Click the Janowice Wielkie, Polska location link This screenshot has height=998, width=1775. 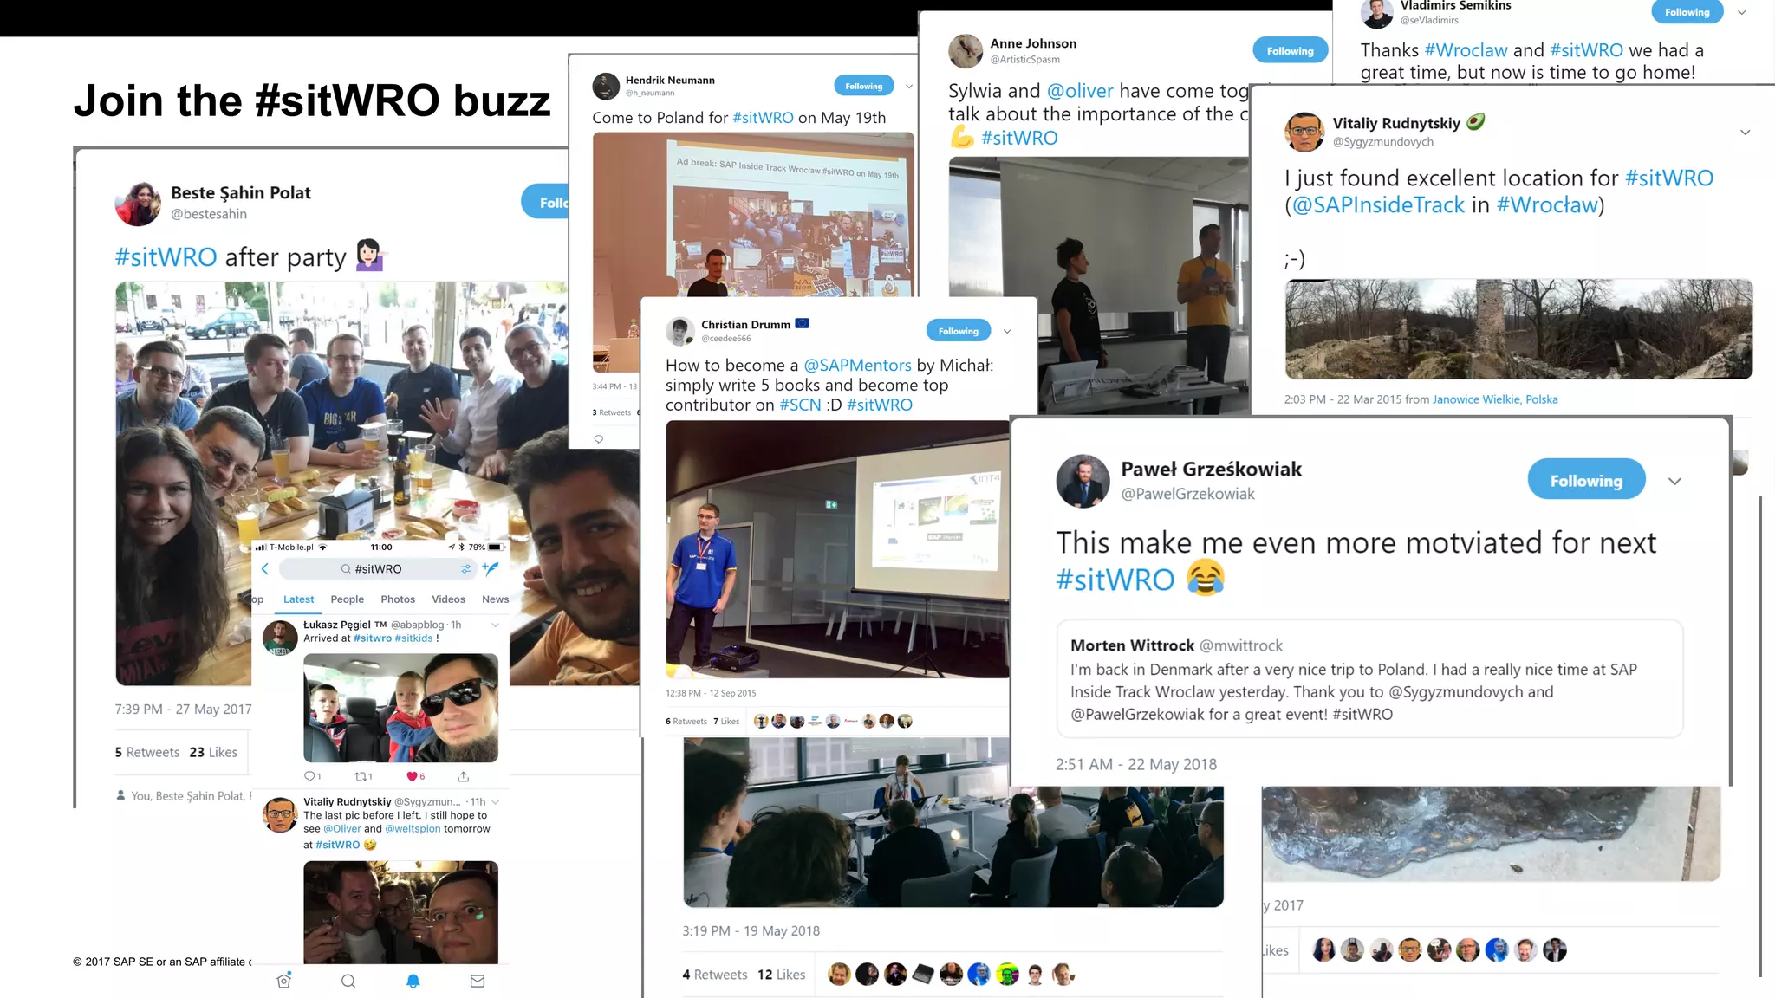coord(1495,399)
